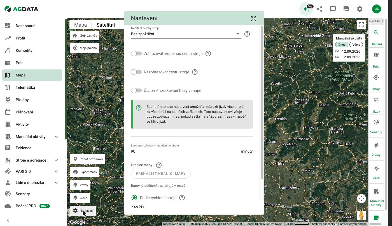392x226 pixels.
Task: Open the Jízdy tool icon
Action: click(376, 100)
